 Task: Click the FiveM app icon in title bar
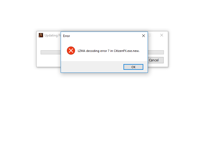[x=41, y=35]
